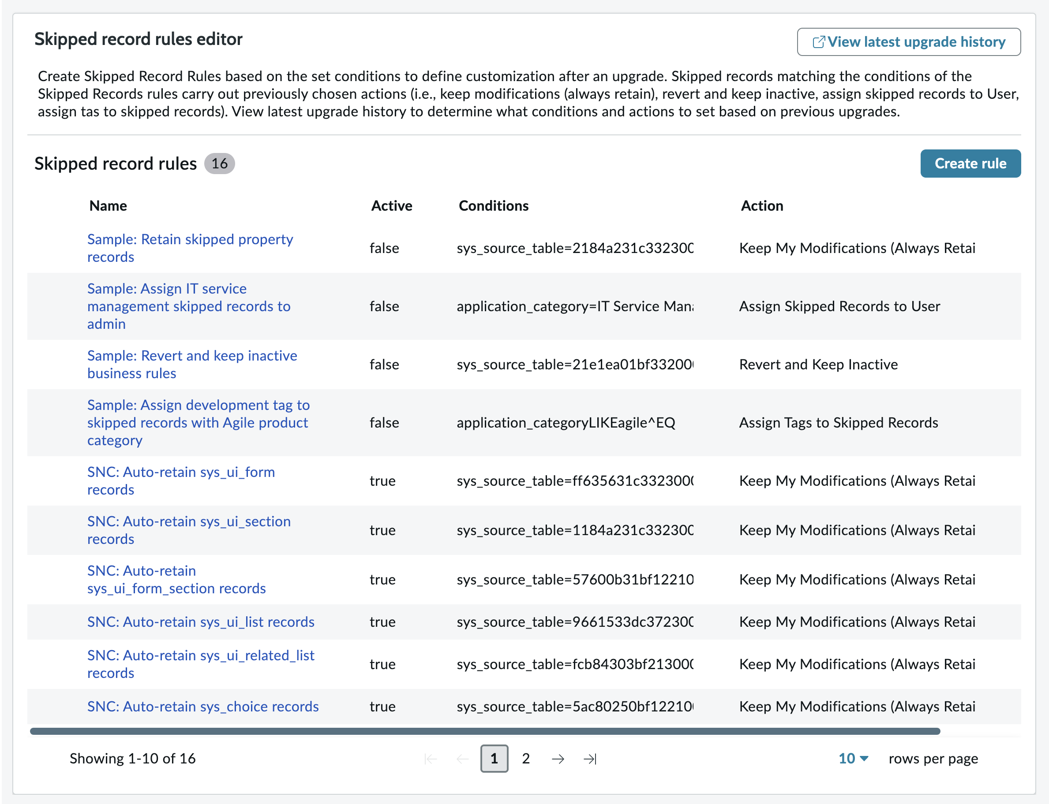Switch to page 2 in pagination
Viewport: 1049px width, 804px height.
click(x=525, y=759)
